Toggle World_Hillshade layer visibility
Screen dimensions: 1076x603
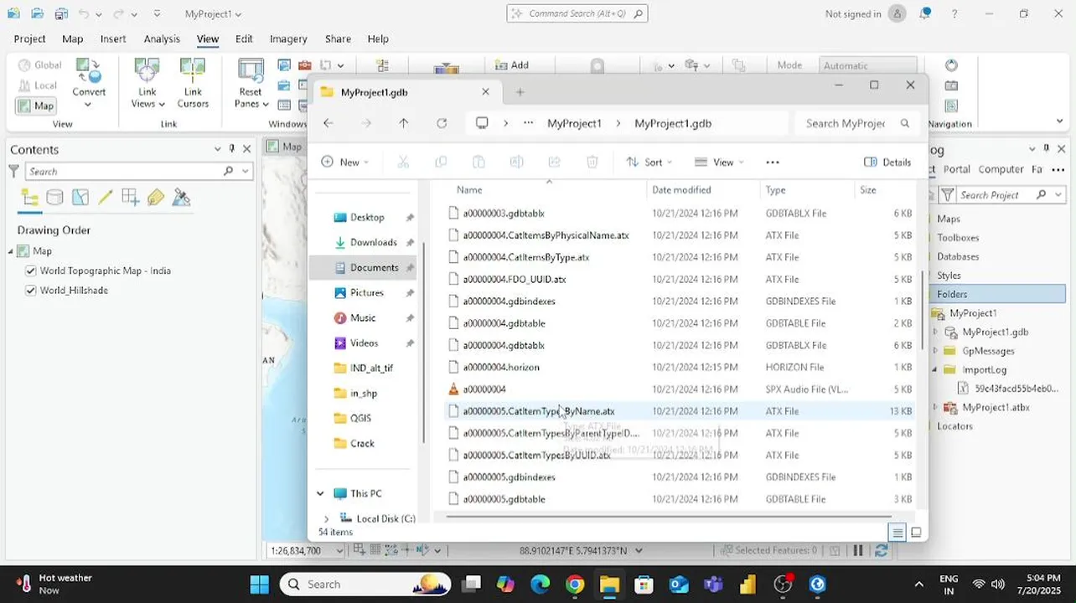point(31,291)
